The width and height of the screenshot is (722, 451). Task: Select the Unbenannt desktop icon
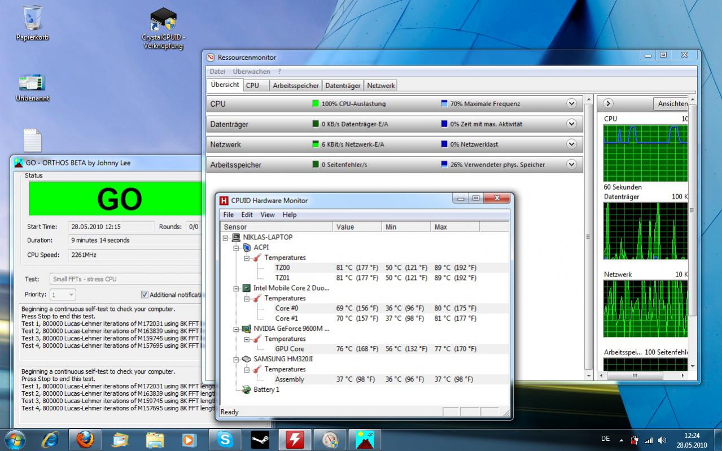pyautogui.click(x=32, y=87)
